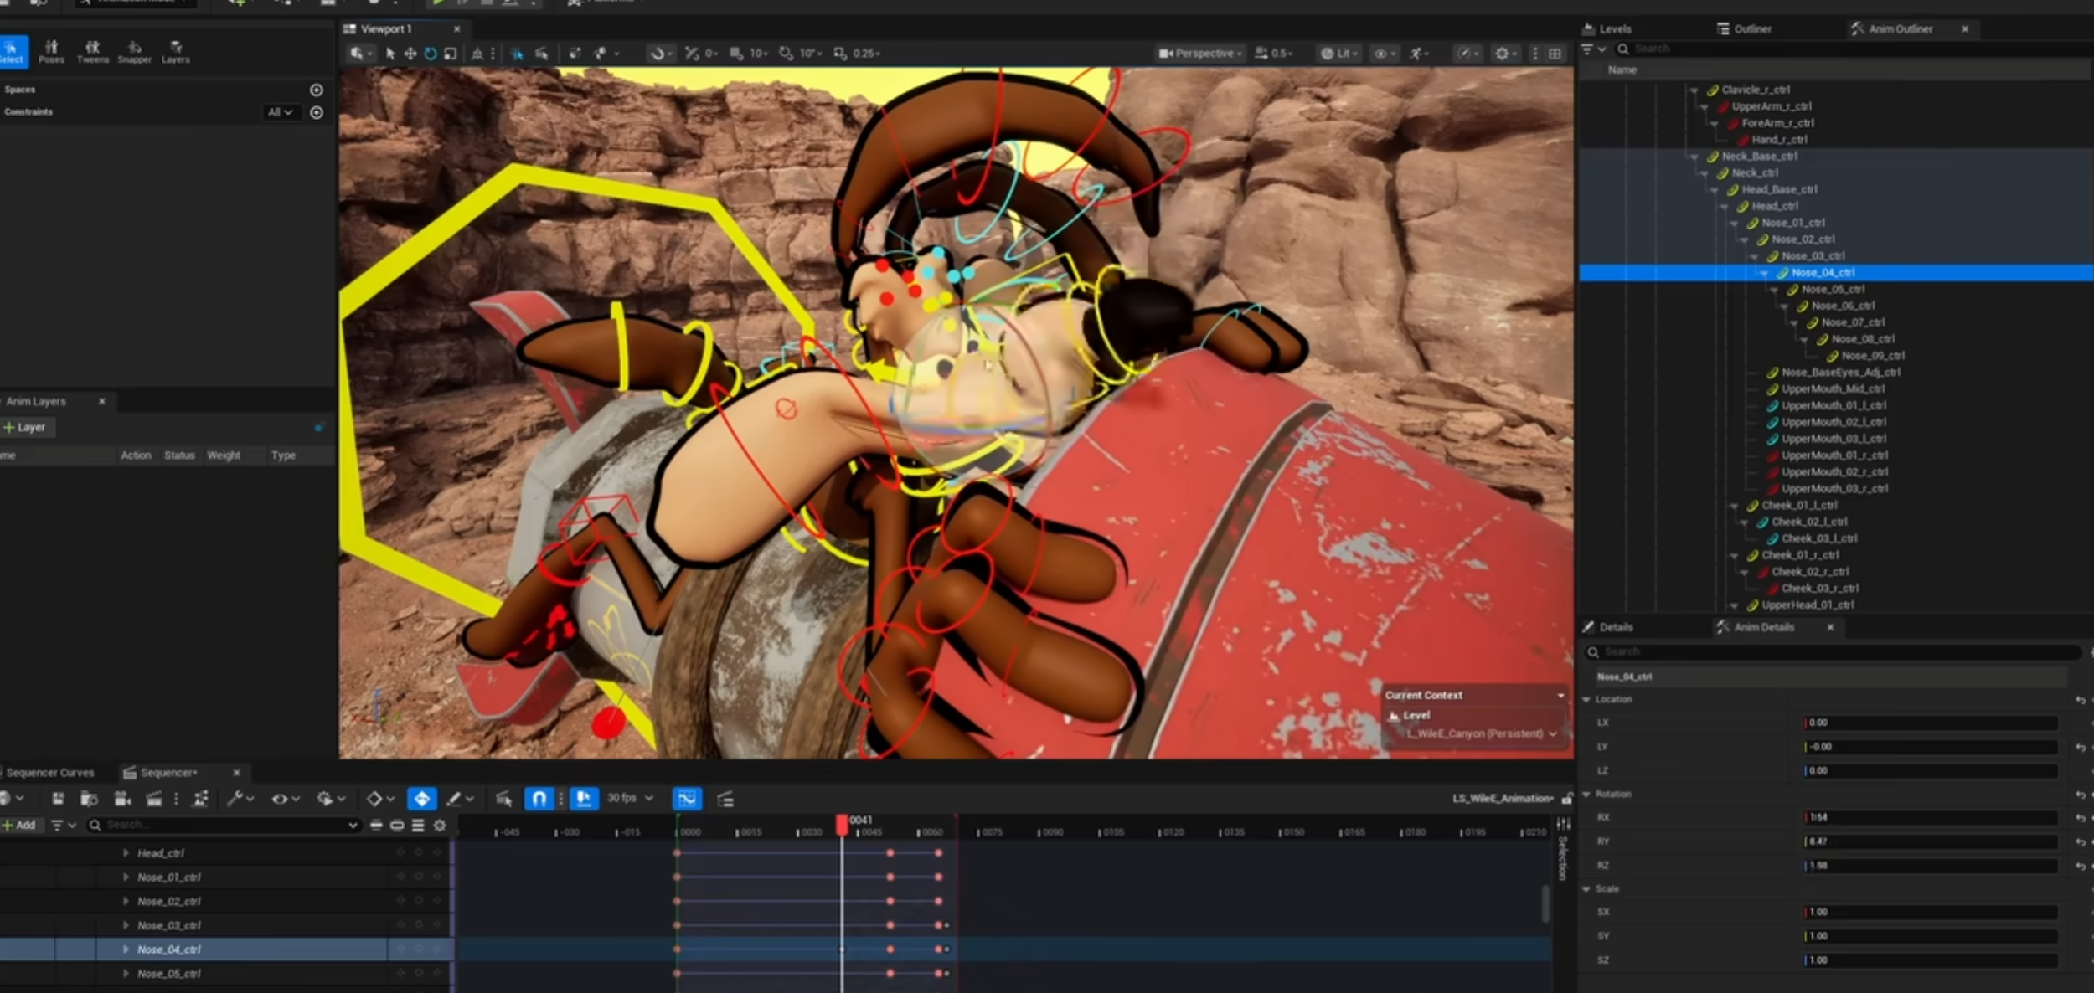The image size is (2094, 993).
Task: Select Head_ctrl in Anim Outliner
Action: [x=1774, y=206]
